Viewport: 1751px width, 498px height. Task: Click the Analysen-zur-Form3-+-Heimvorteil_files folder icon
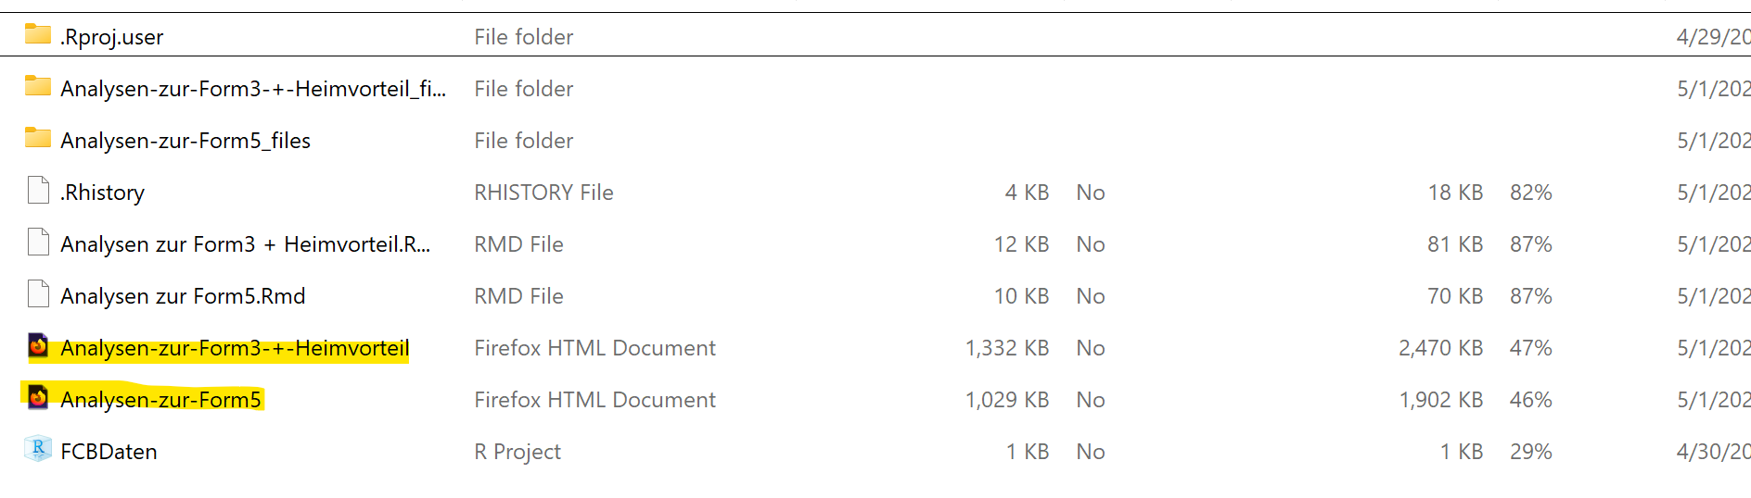click(38, 87)
